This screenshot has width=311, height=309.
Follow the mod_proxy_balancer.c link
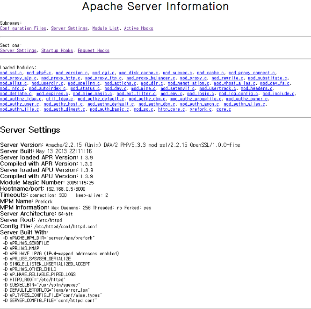[x=151, y=78]
